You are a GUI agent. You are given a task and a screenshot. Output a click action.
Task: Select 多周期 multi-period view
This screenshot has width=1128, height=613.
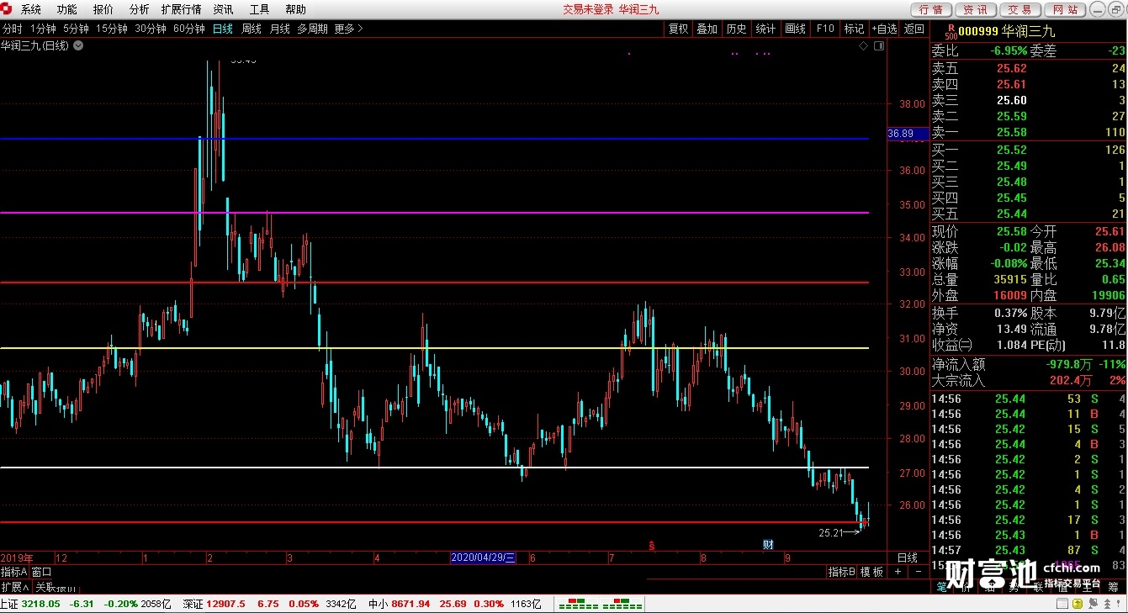[312, 29]
